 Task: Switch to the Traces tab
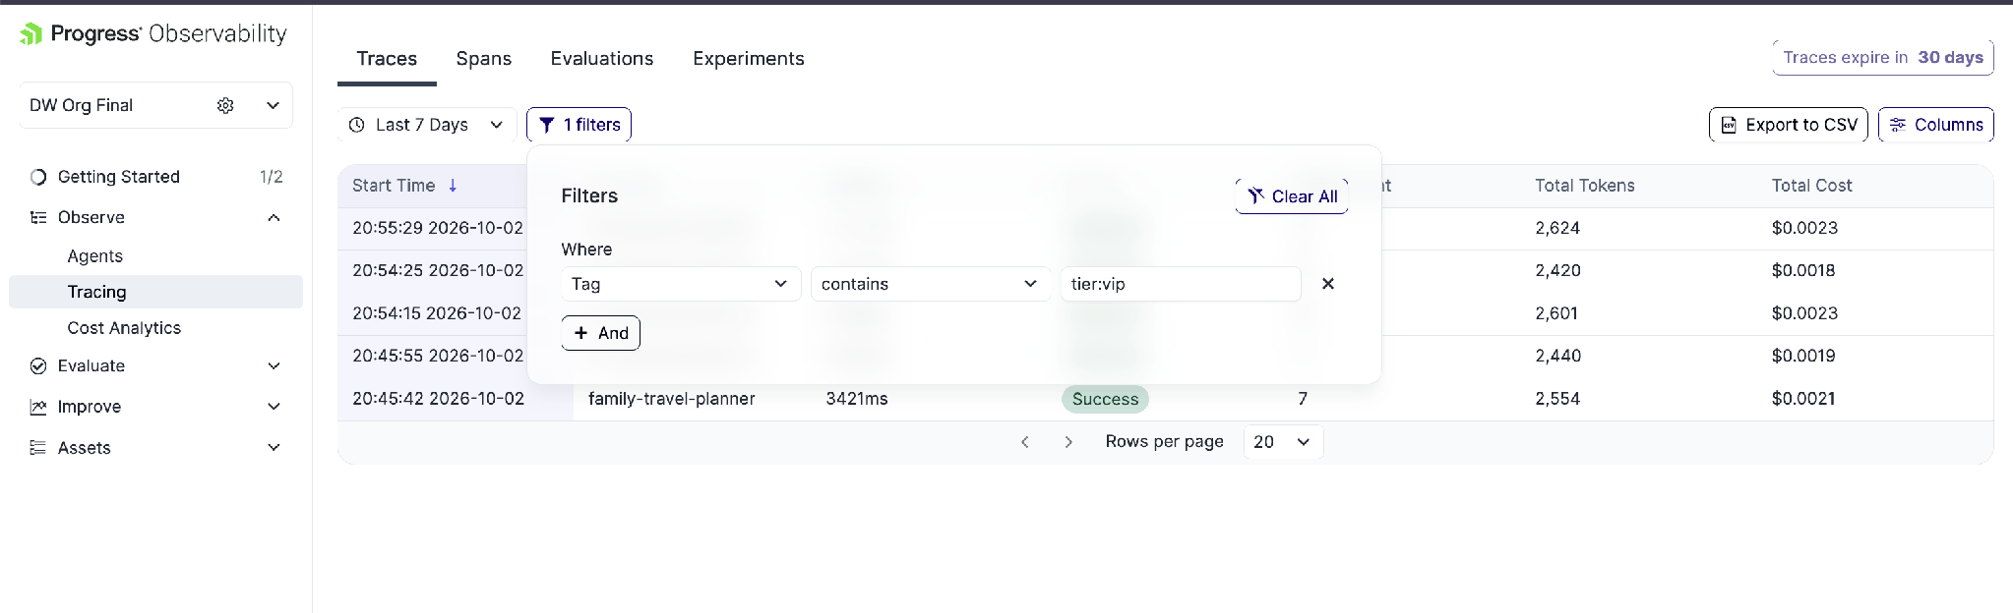tap(387, 59)
